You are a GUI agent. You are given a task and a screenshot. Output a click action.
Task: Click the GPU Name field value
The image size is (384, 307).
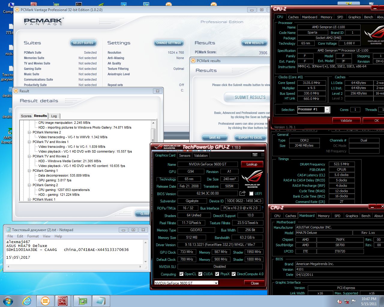[x=208, y=164]
